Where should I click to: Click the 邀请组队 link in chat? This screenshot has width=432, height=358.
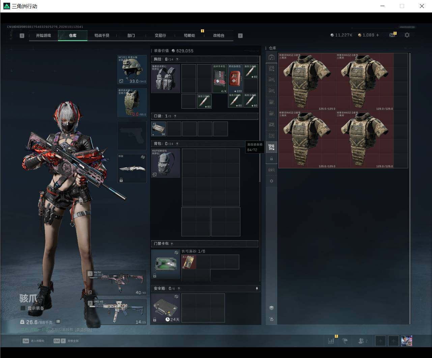pos(84,330)
